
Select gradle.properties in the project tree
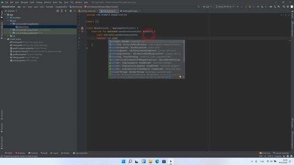click(26, 55)
